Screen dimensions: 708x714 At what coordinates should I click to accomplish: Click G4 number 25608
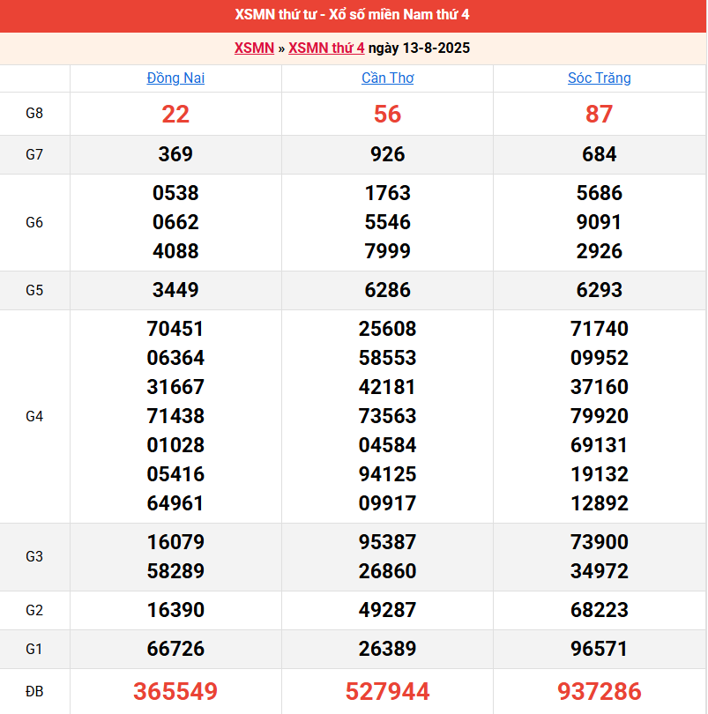click(387, 329)
